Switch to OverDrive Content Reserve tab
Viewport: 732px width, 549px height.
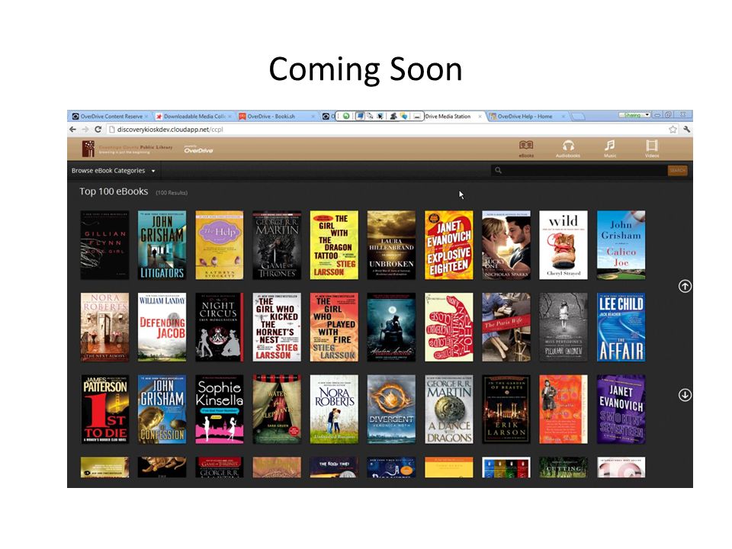[x=110, y=116]
